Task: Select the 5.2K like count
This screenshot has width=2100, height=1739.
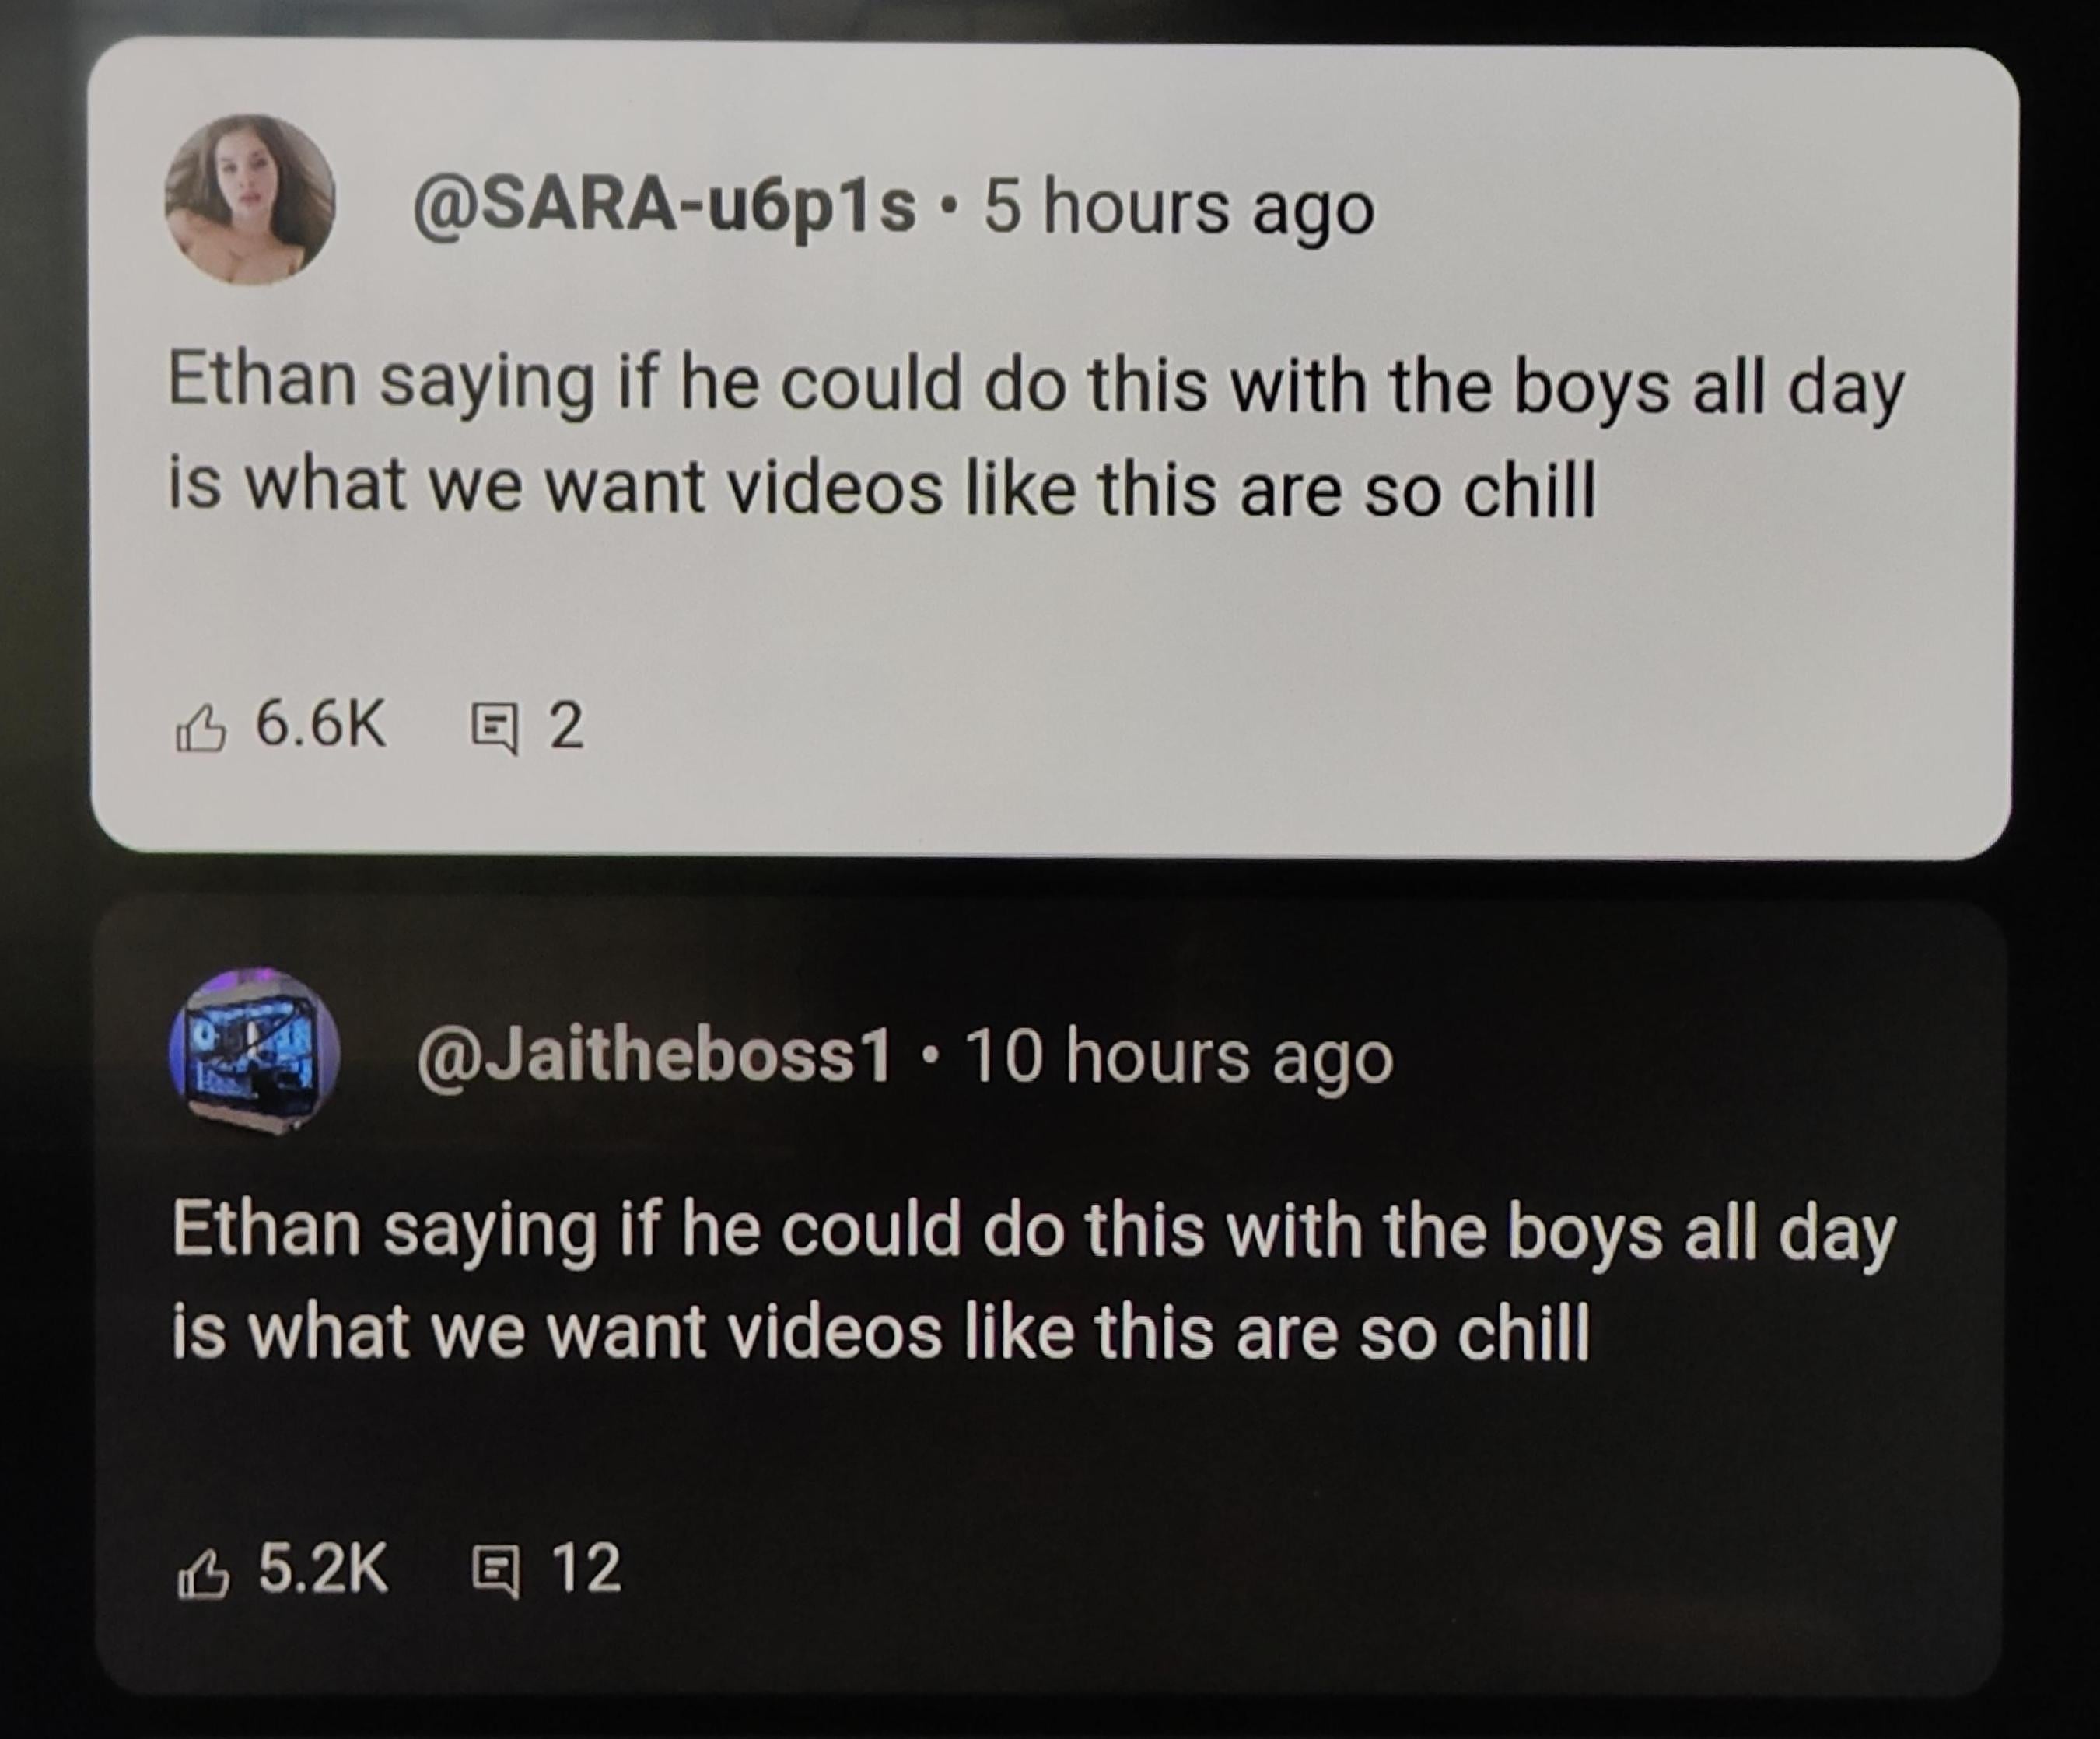Action: click(323, 1568)
